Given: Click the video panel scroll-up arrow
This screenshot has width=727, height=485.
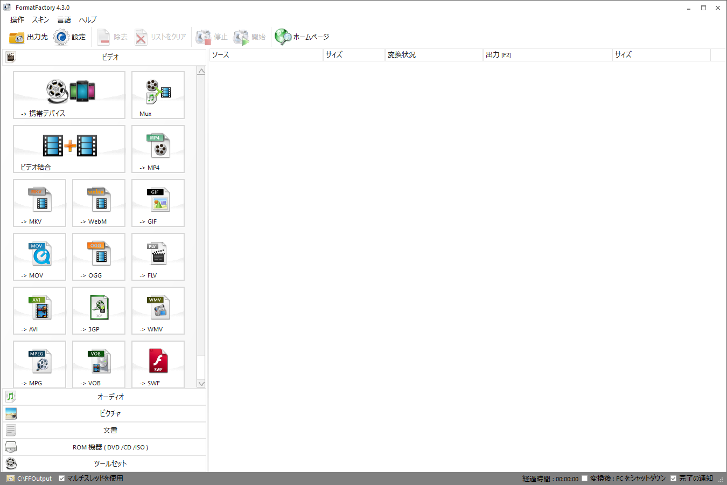Looking at the screenshot, I should coord(201,71).
